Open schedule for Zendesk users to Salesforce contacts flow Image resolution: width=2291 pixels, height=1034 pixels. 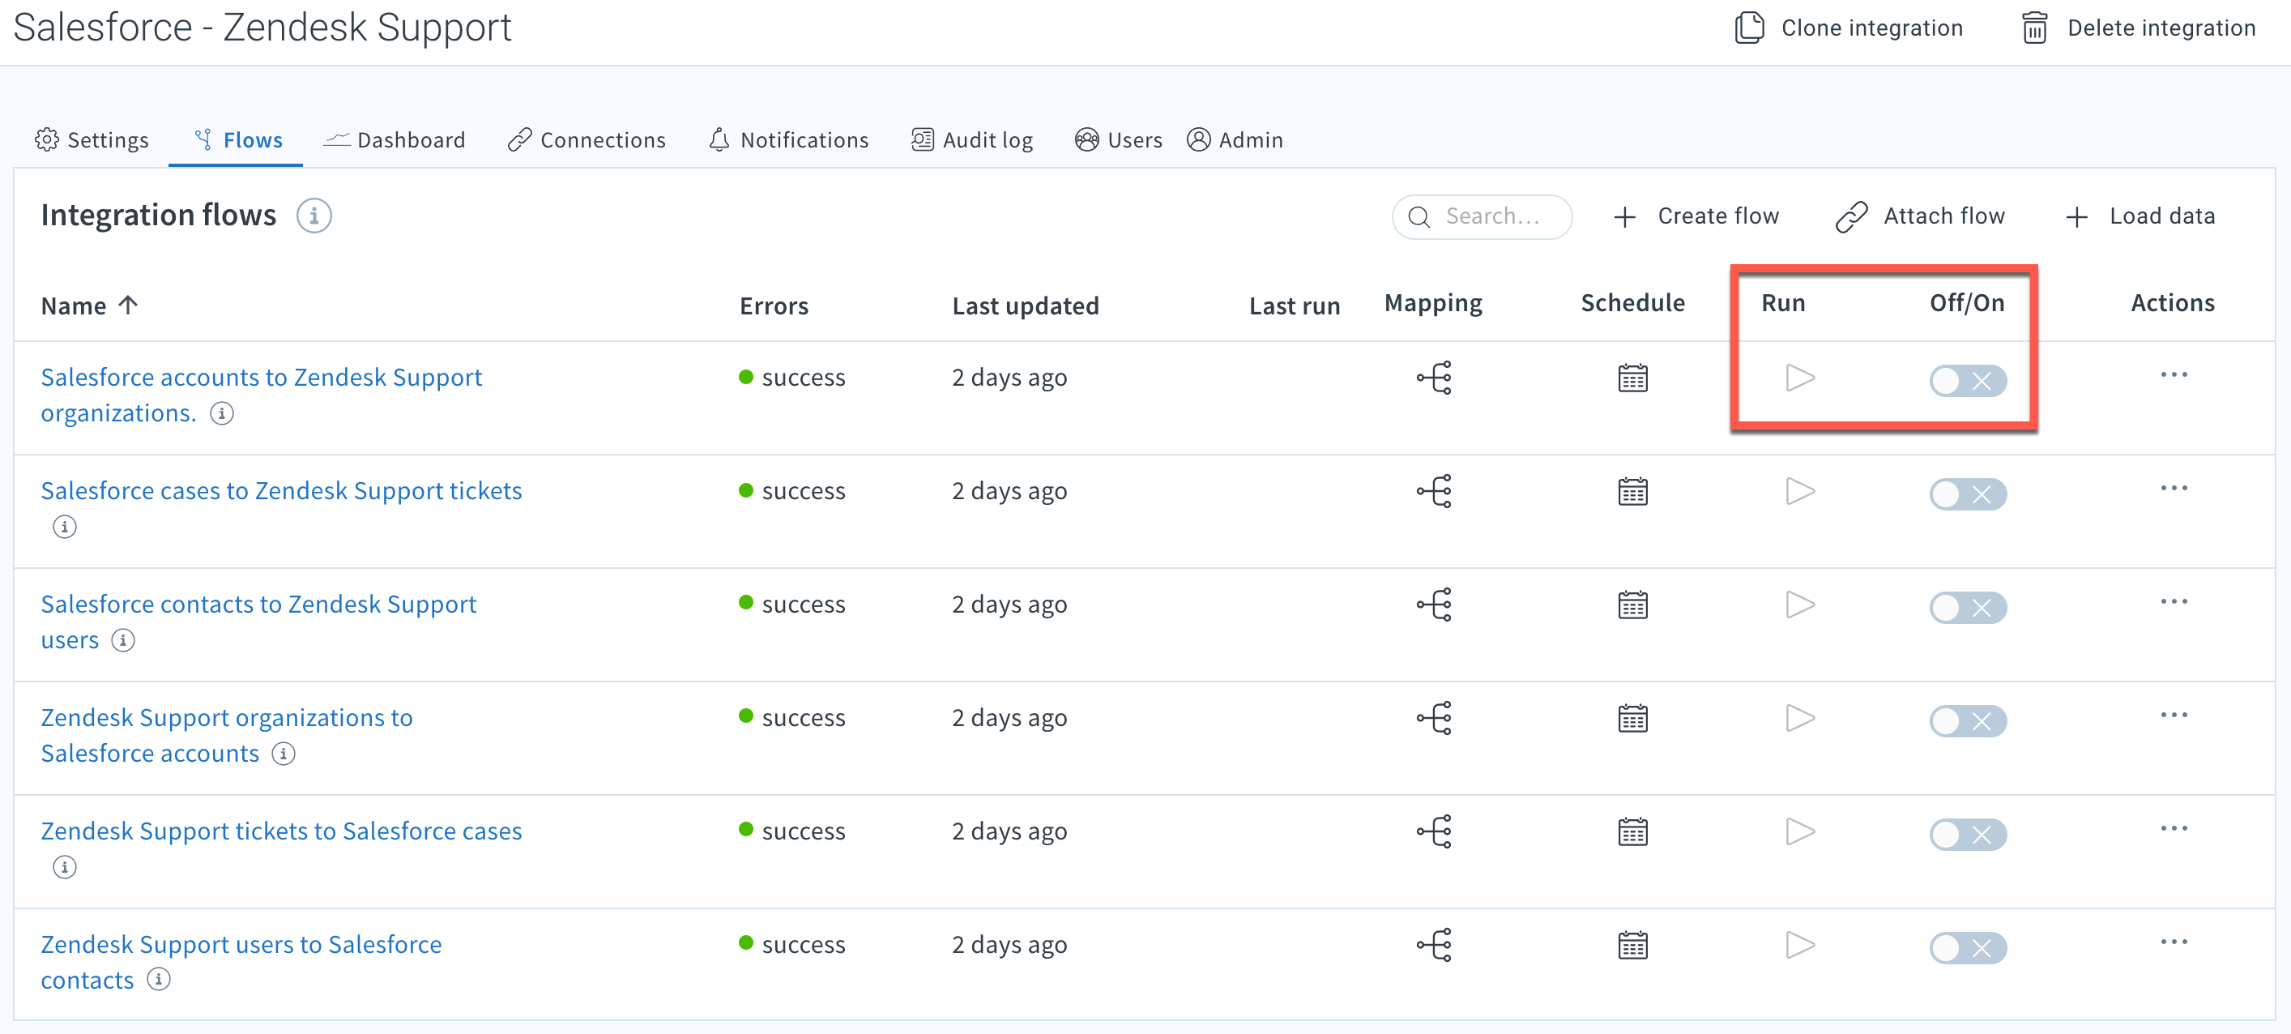(x=1633, y=945)
